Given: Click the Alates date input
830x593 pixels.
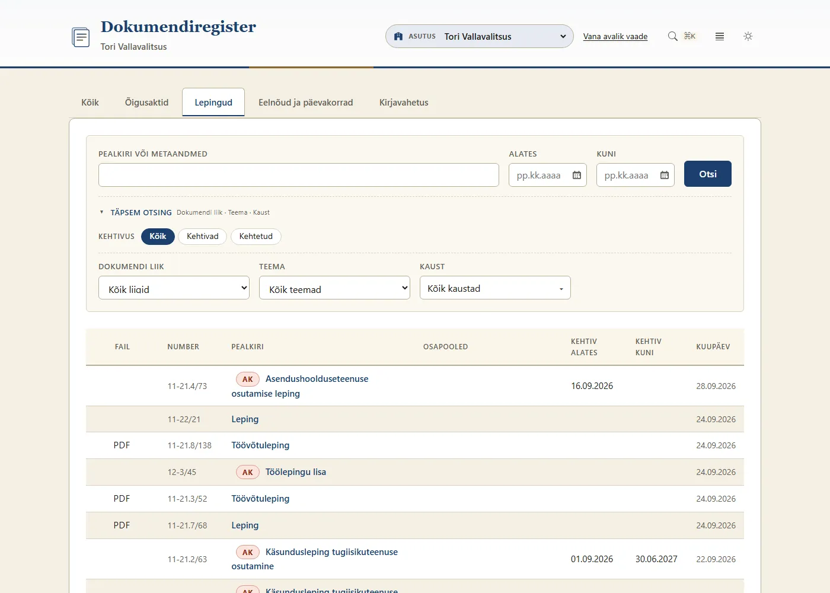Looking at the screenshot, I should point(548,175).
